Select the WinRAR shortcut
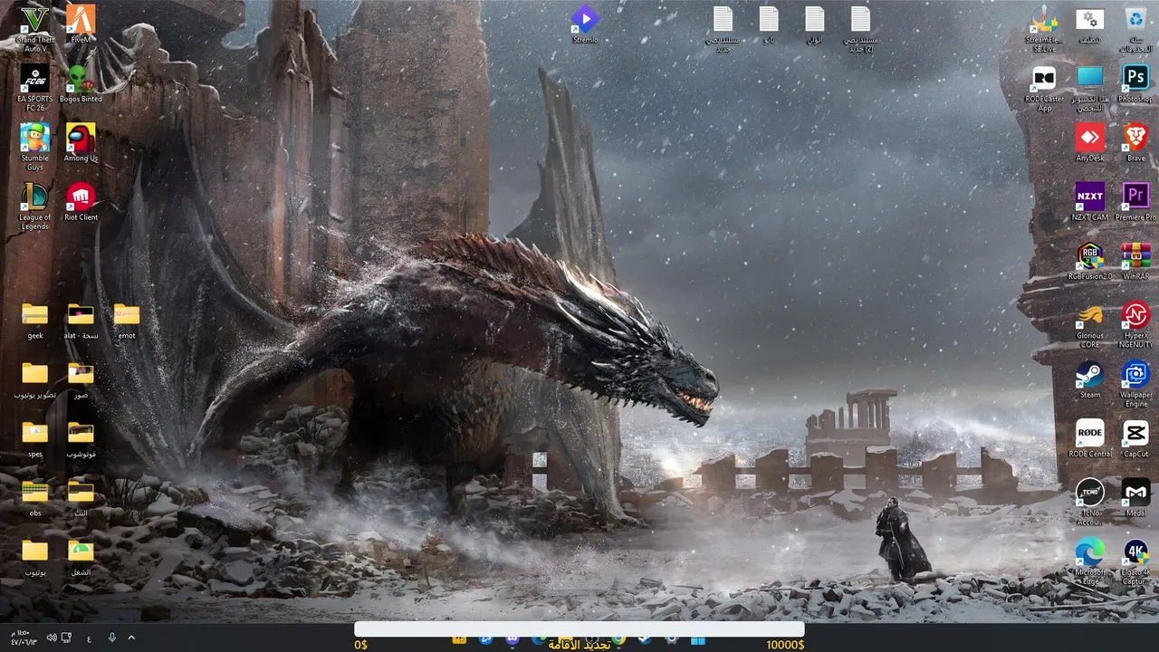The image size is (1159, 652). pyautogui.click(x=1135, y=261)
